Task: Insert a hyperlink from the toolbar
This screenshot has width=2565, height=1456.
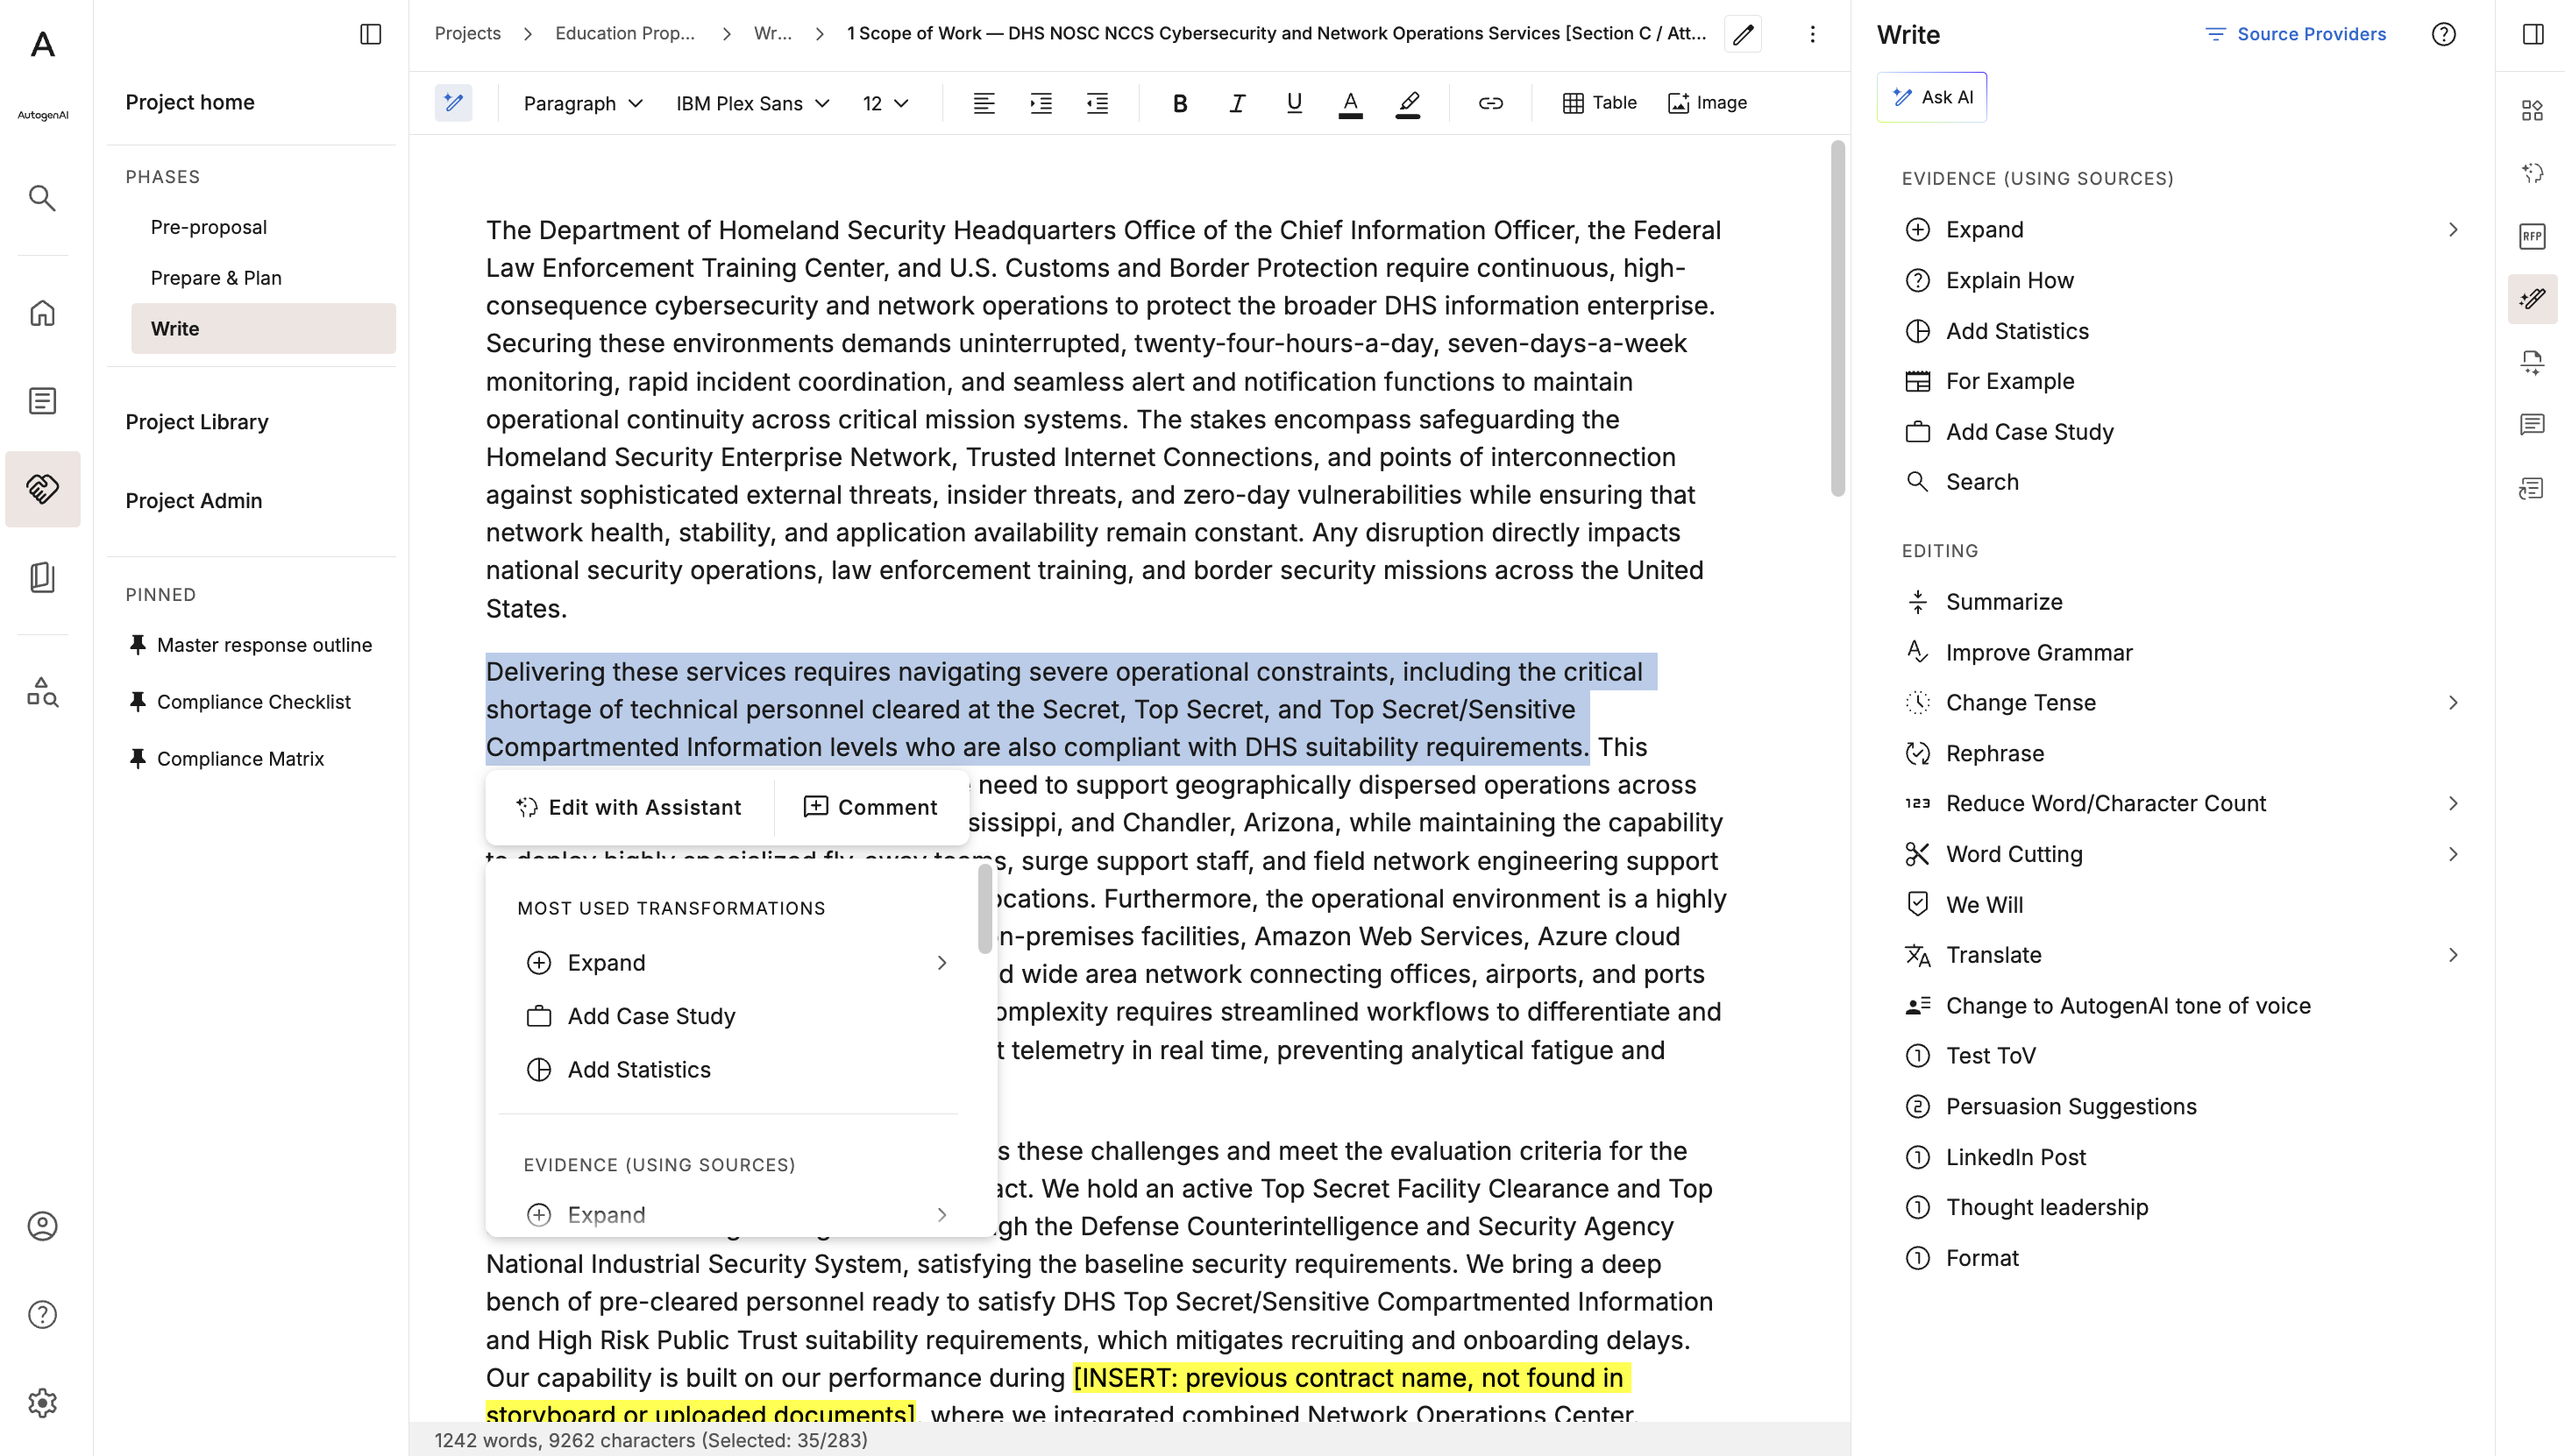Action: 1490,103
